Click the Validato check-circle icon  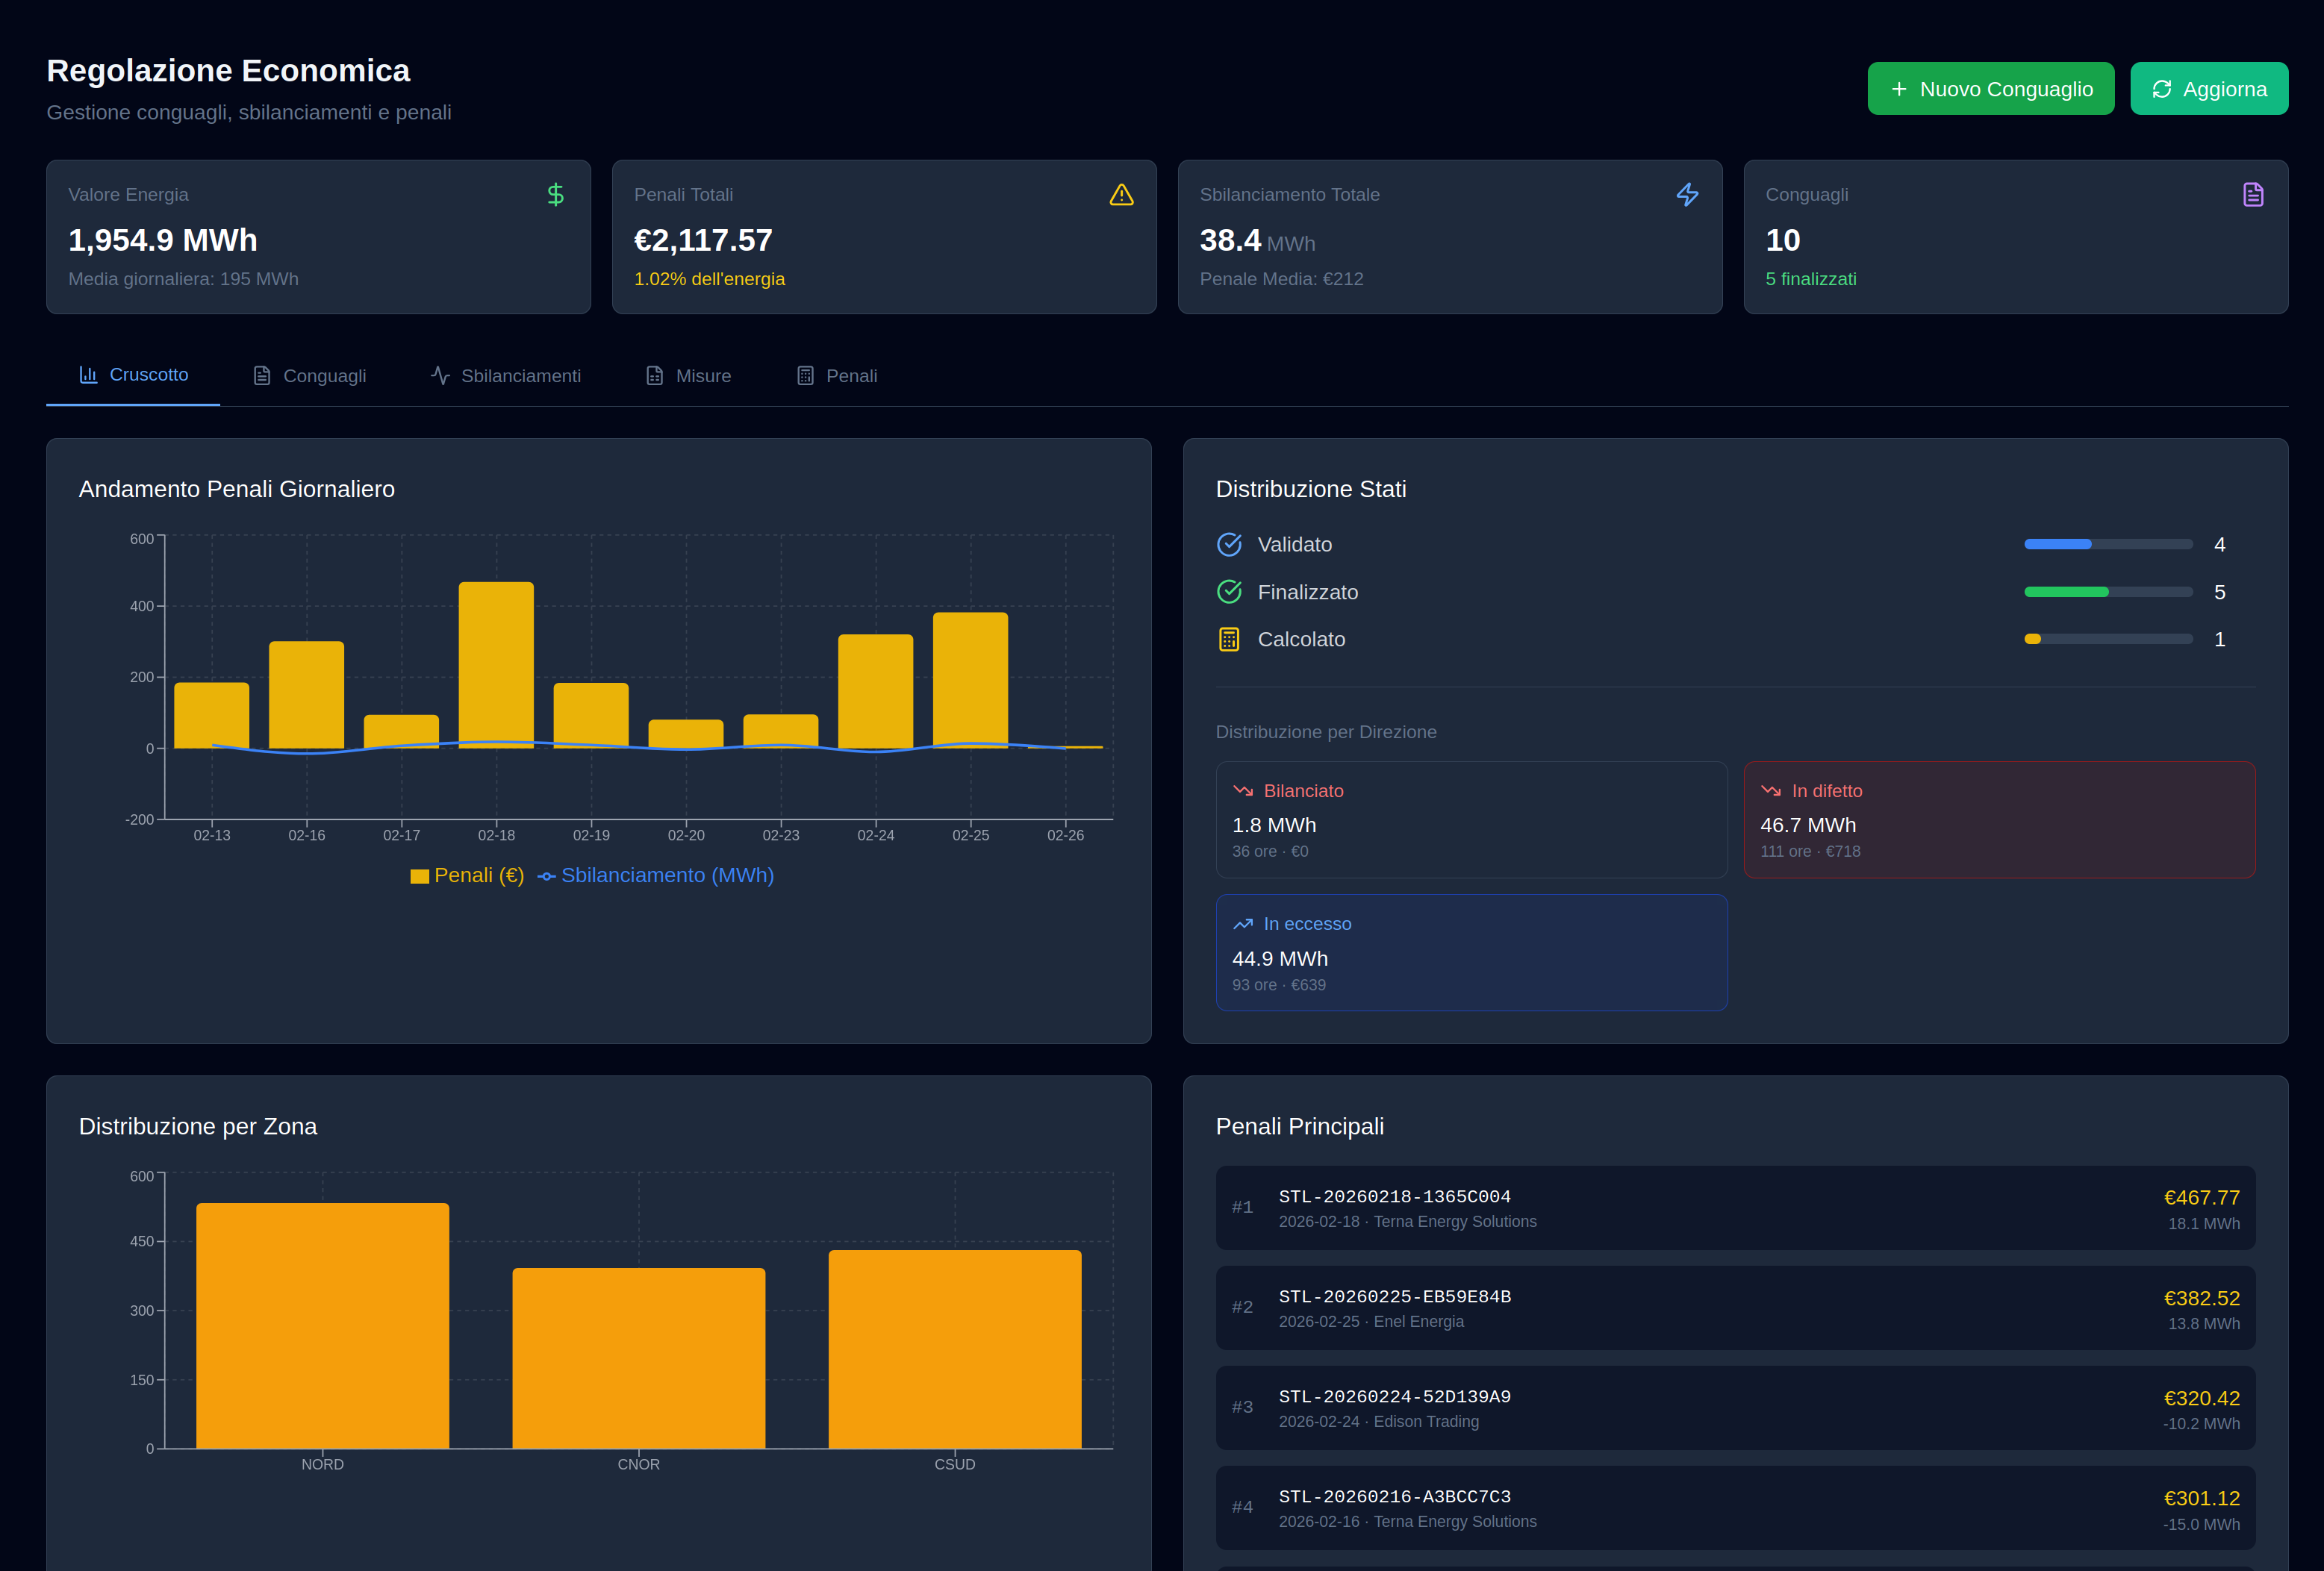tap(1229, 544)
